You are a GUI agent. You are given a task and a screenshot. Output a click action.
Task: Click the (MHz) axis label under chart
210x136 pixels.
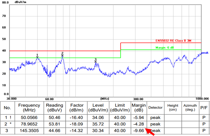[x=104, y=99]
